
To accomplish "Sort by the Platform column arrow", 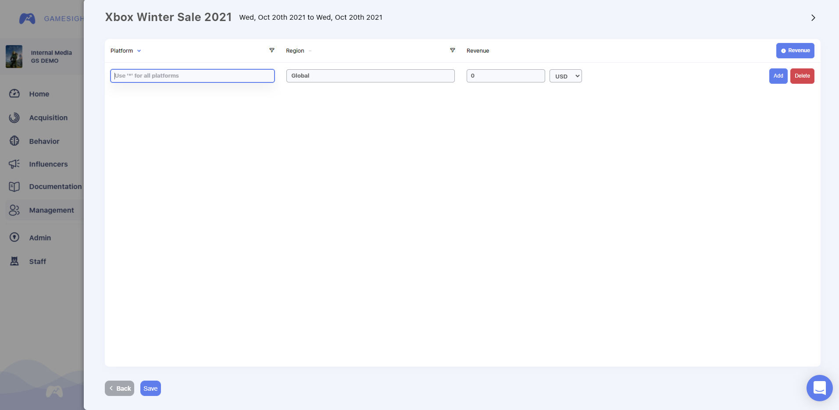I will point(139,51).
